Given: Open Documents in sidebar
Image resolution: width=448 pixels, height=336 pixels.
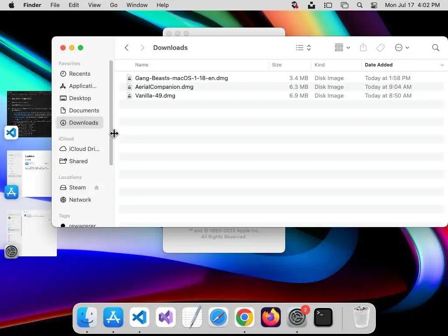Looking at the screenshot, I should 80,111.
